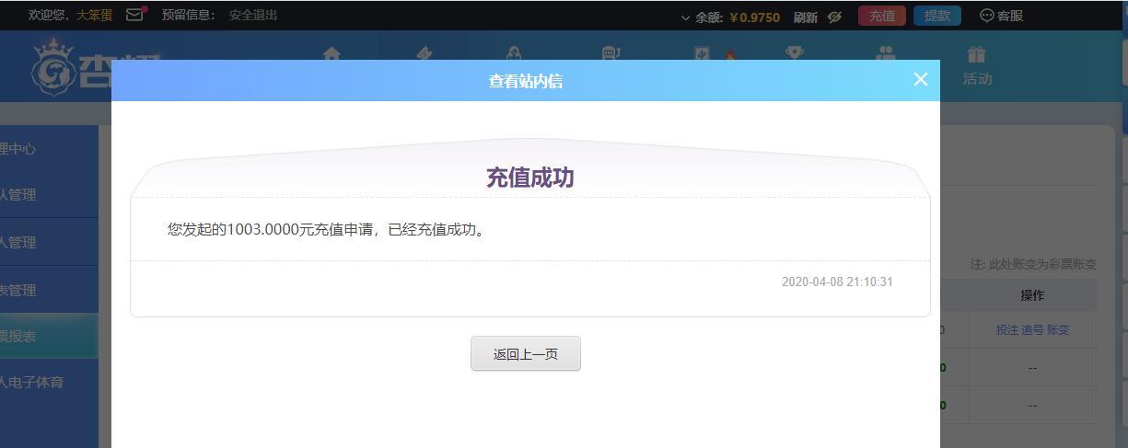This screenshot has width=1128, height=448.
Task: Open the 大笨蛋 username link
Action: 95,15
